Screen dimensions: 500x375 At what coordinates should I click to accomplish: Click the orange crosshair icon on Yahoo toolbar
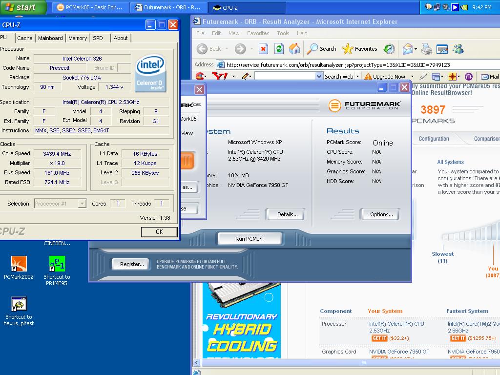[x=452, y=77]
